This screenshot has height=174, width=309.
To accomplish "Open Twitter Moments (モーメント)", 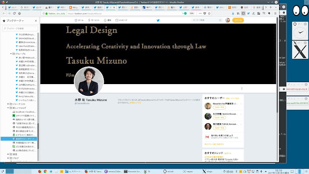I will click(94, 20).
